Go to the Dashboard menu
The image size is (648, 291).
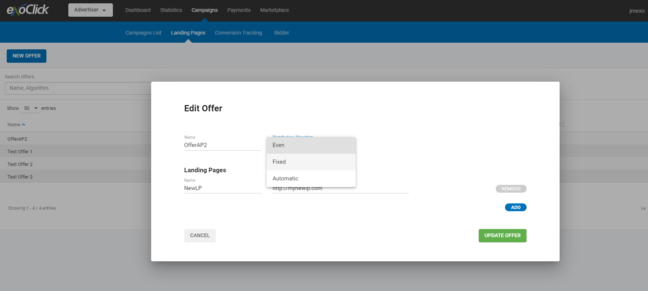click(x=138, y=10)
